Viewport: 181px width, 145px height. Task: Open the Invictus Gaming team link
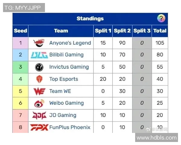click(69, 67)
